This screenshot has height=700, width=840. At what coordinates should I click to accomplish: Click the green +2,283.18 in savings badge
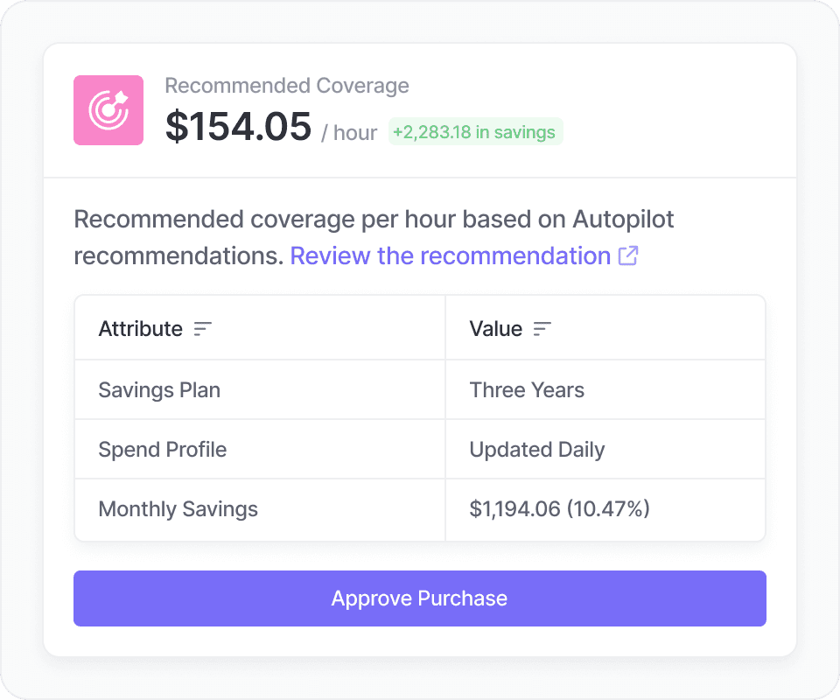coord(474,132)
